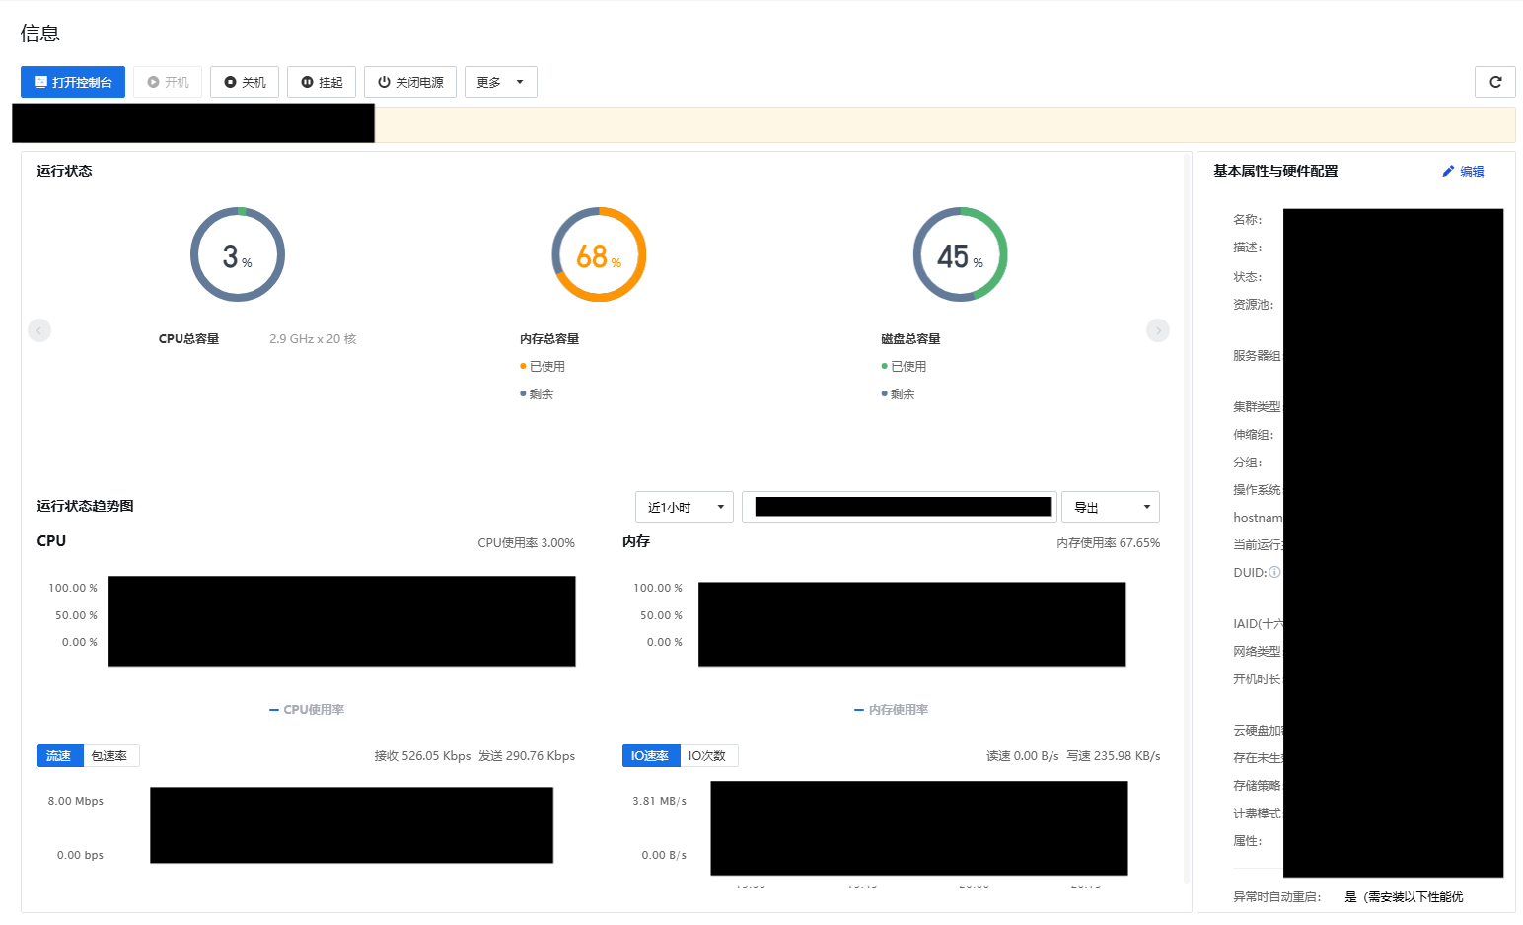
Task: Click the greyed-out 开机 power-on icon
Action: tap(153, 82)
